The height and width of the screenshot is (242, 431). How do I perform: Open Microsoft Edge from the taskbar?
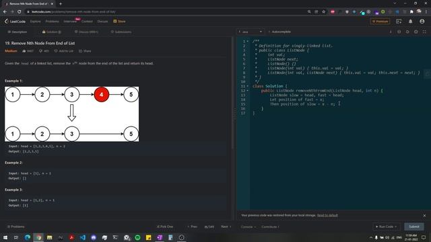click(28, 237)
